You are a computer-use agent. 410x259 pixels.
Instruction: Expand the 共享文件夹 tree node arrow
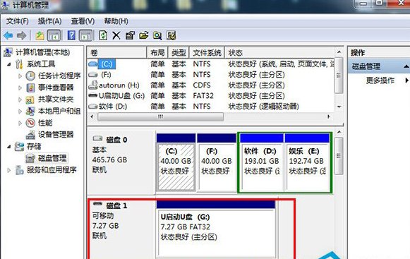(20, 100)
